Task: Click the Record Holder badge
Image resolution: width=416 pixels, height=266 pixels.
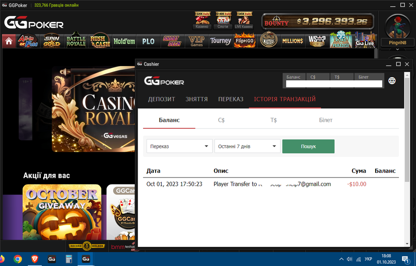Action: [87, 246]
